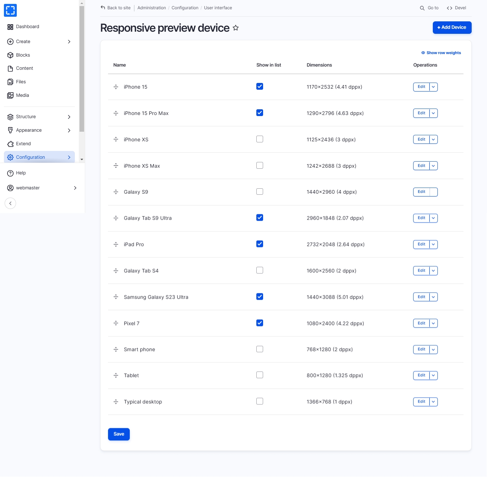Screen dimensions: 487x477
Task: Collapse the sidebar with arrow button
Action: click(10, 203)
